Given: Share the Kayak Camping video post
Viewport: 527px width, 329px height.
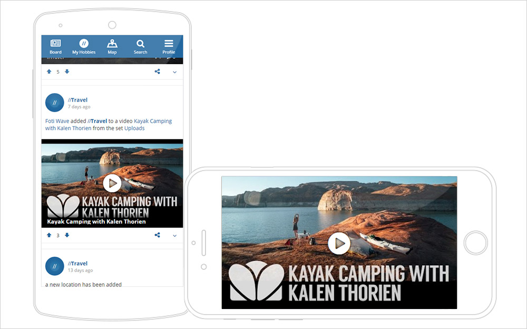Looking at the screenshot, I should [157, 235].
